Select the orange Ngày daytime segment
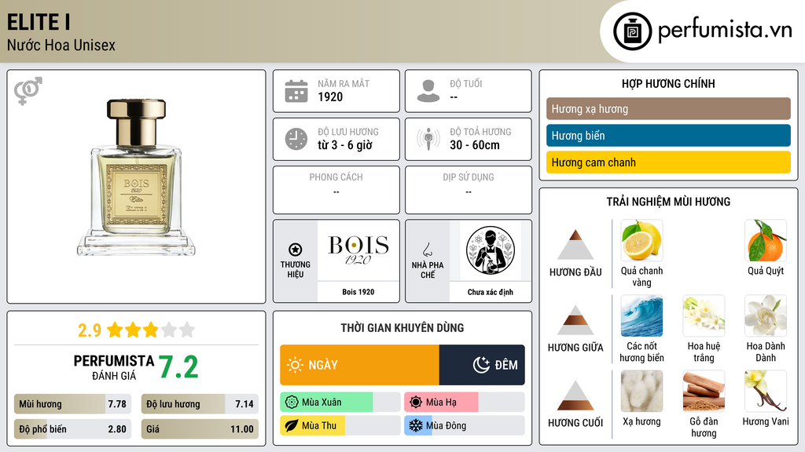Image resolution: width=805 pixels, height=452 pixels. tap(359, 365)
